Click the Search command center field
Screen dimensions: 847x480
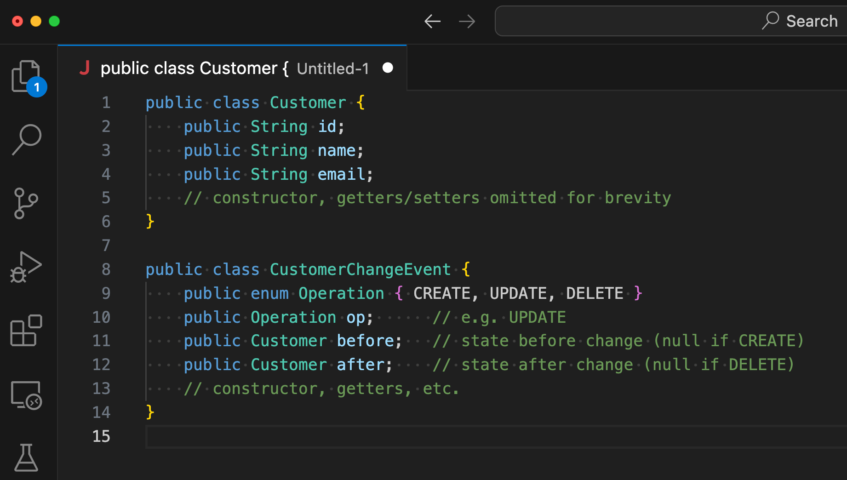click(x=671, y=21)
